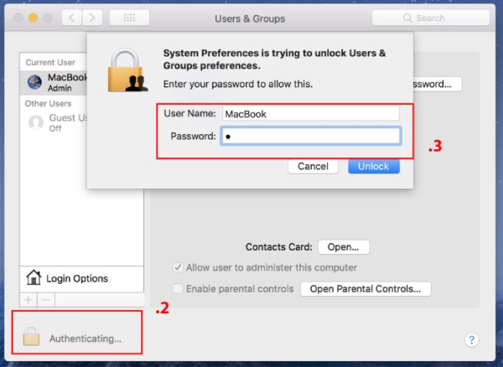This screenshot has width=503, height=367.
Task: Select MacBook Admin user in the sidebar
Action: click(54, 82)
